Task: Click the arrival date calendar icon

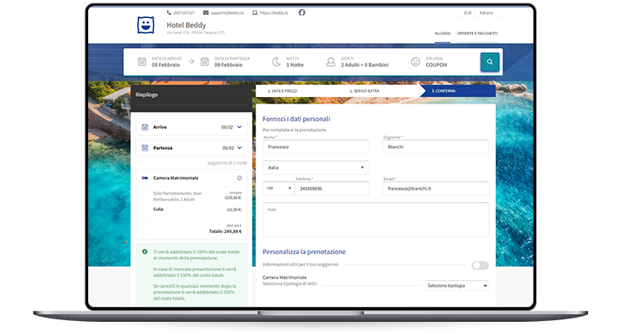Action: point(142,62)
